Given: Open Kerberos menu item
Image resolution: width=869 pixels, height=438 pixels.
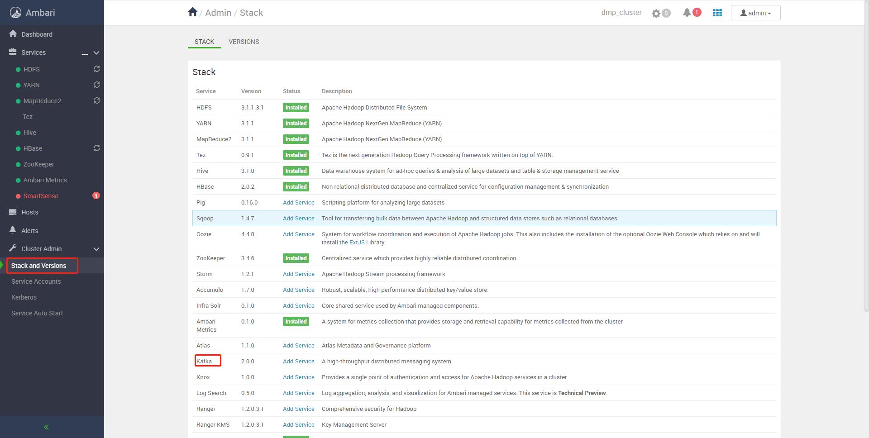Looking at the screenshot, I should [x=24, y=297].
